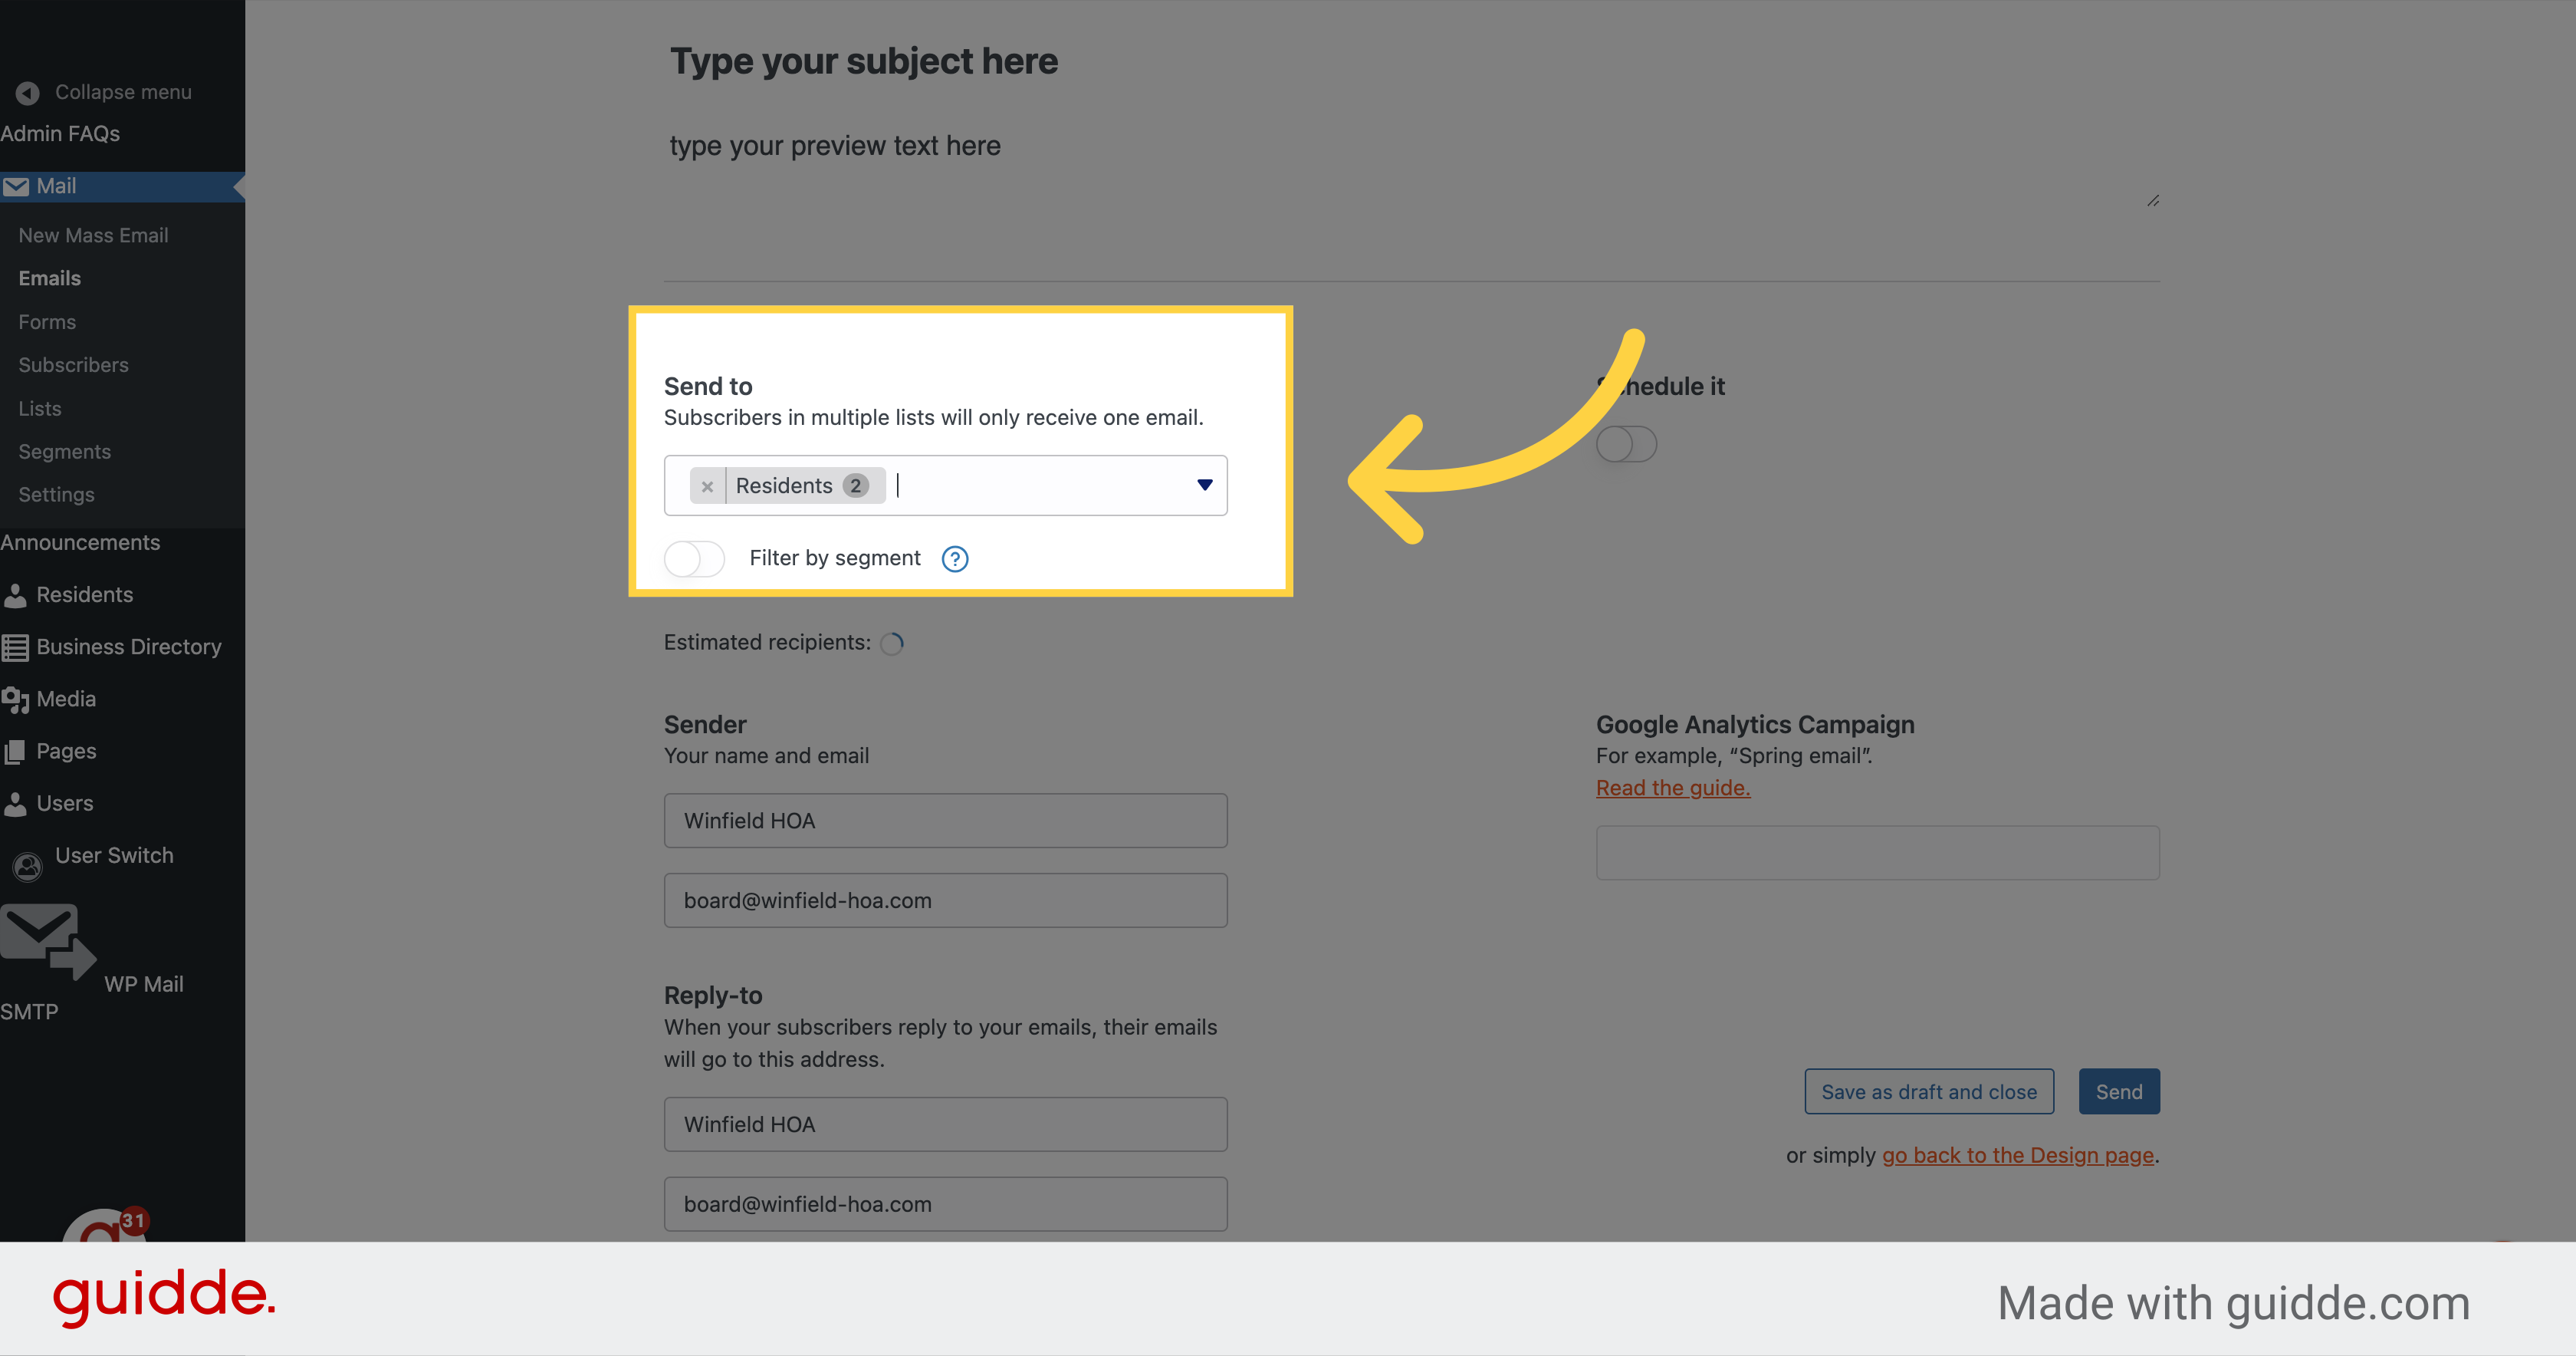
Task: Remove the Residents list tag
Action: pyautogui.click(x=707, y=486)
